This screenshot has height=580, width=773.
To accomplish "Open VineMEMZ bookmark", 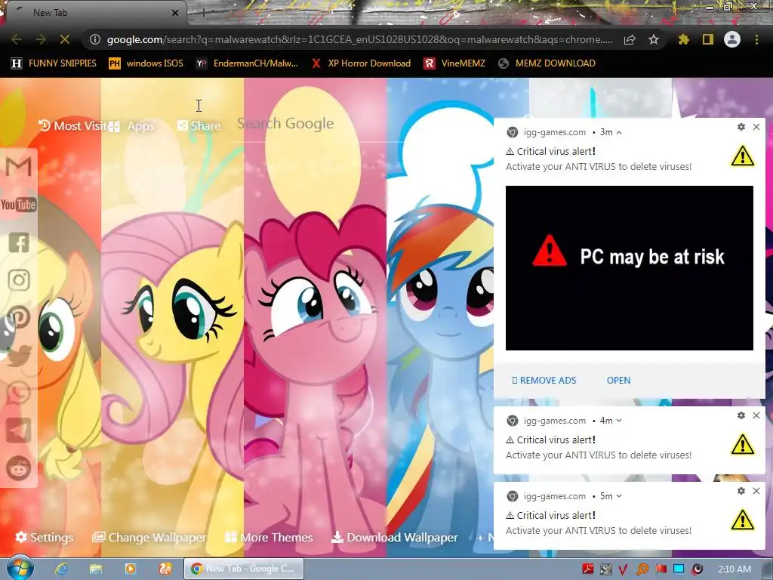I will (x=454, y=63).
